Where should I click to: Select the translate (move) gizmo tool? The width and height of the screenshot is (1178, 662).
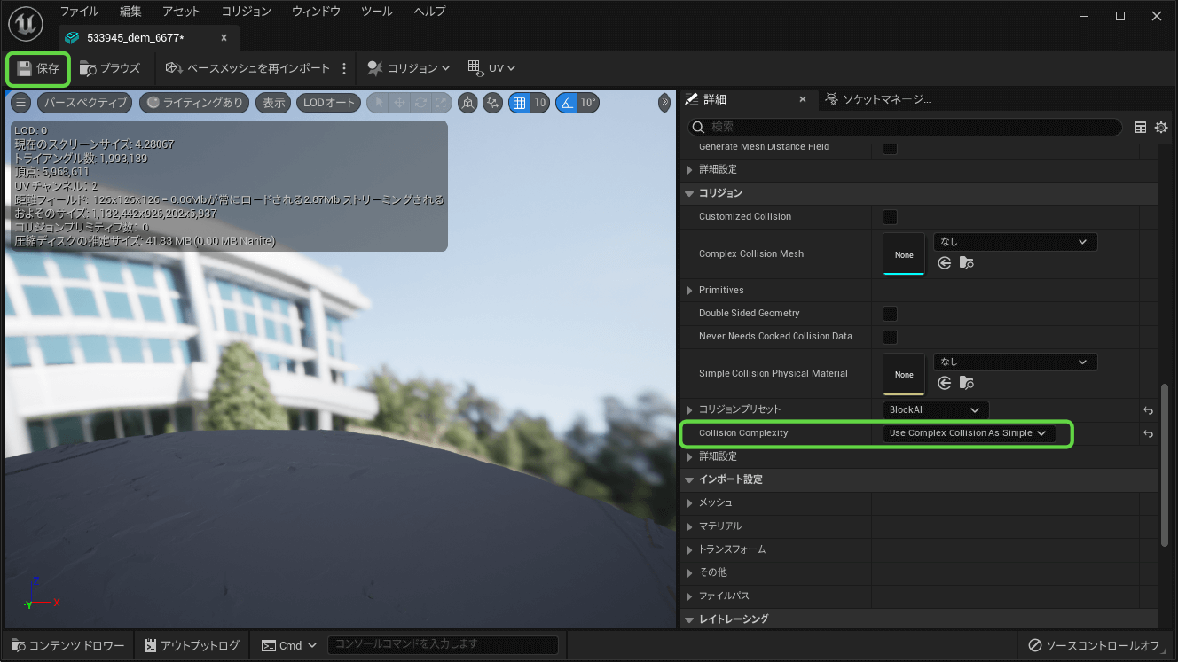399,103
